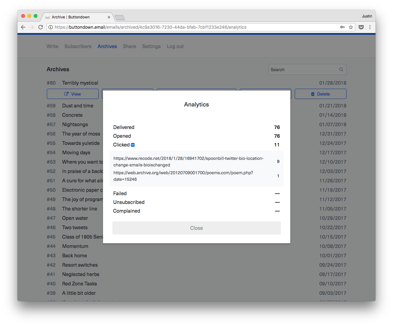Click the search magnifier icon in Archives
This screenshot has height=326, width=393.
click(x=341, y=70)
